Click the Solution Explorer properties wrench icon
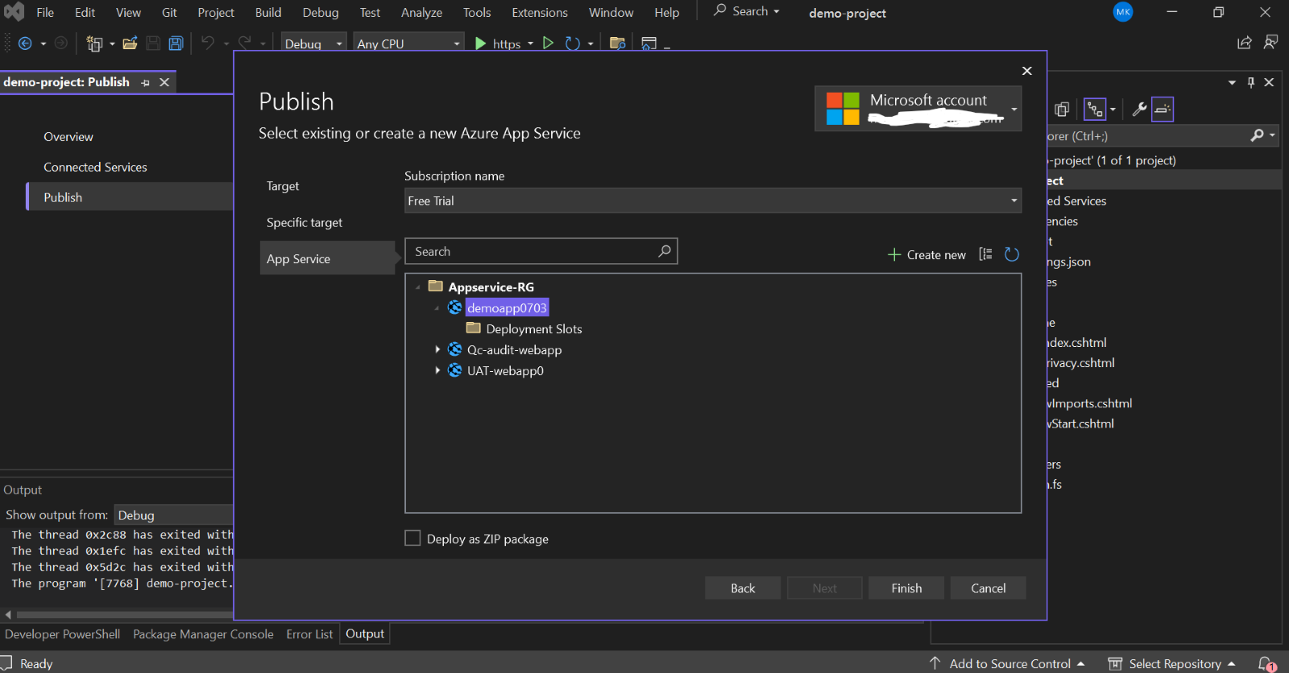 click(1139, 109)
